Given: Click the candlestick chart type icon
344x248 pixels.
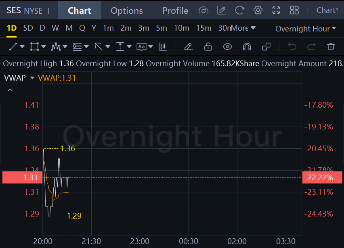Looking at the screenshot, I should (163, 47).
